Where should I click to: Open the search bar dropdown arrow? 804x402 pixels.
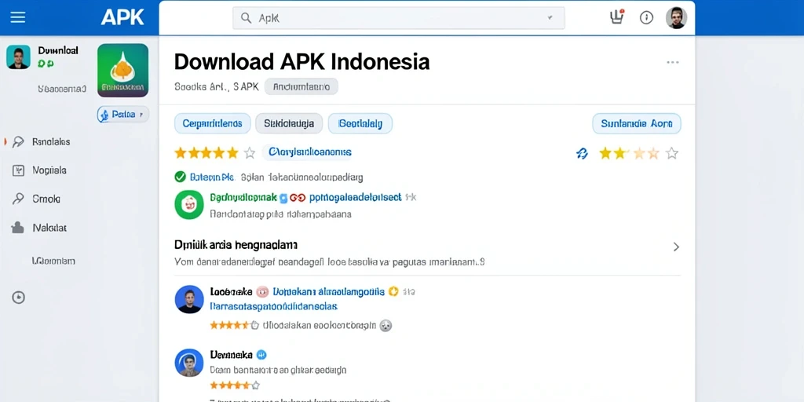[550, 17]
